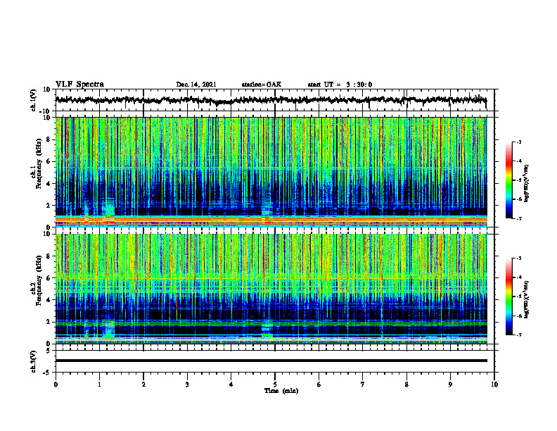Image resolution: width=557 pixels, height=431 pixels.
Task: Click the ch.2 color scale bar
Action: [508, 296]
